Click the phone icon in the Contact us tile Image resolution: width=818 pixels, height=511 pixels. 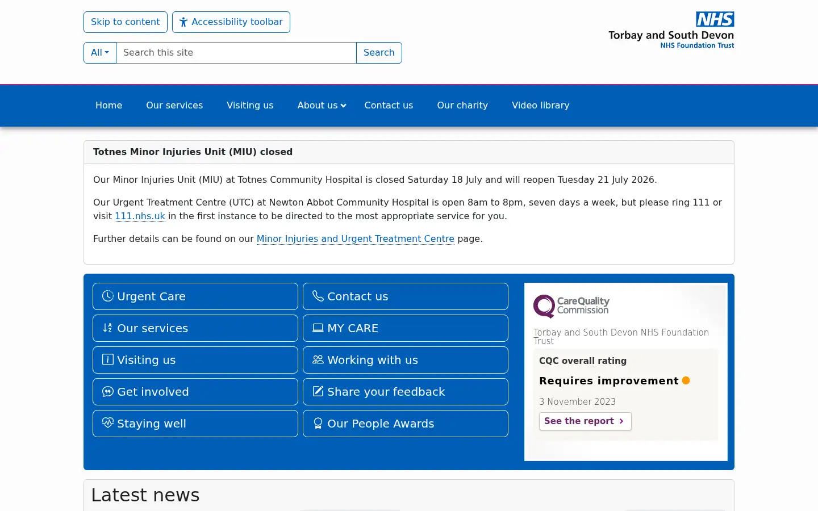coord(318,296)
